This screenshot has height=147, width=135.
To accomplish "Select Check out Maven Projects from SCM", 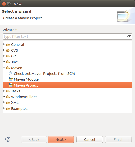I will tap(44, 74).
